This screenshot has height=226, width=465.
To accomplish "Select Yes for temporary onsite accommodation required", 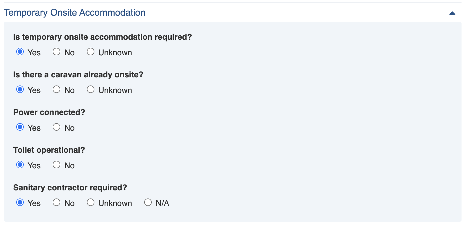I will 20,52.
